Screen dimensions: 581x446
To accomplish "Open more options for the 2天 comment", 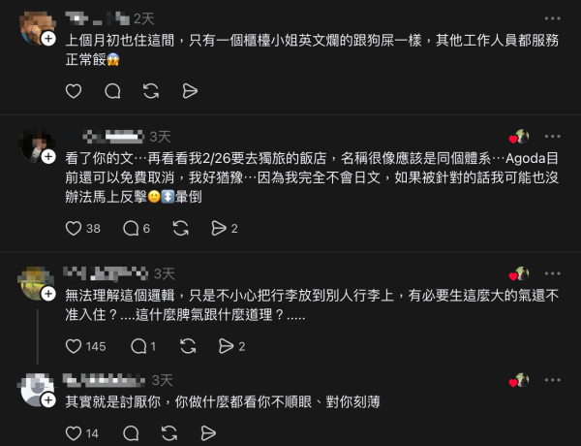I will pos(553,18).
